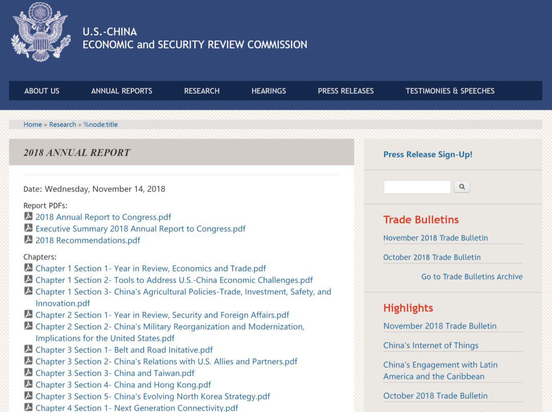Click the U.S. eagle seal logo
The width and height of the screenshot is (552, 412).
(x=41, y=32)
